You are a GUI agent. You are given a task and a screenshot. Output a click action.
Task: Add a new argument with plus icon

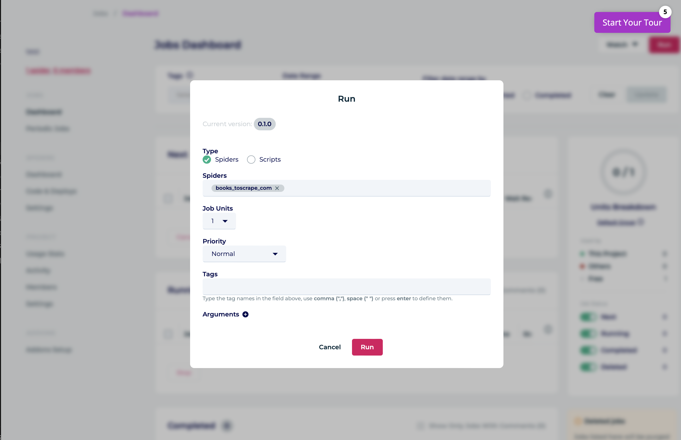245,314
